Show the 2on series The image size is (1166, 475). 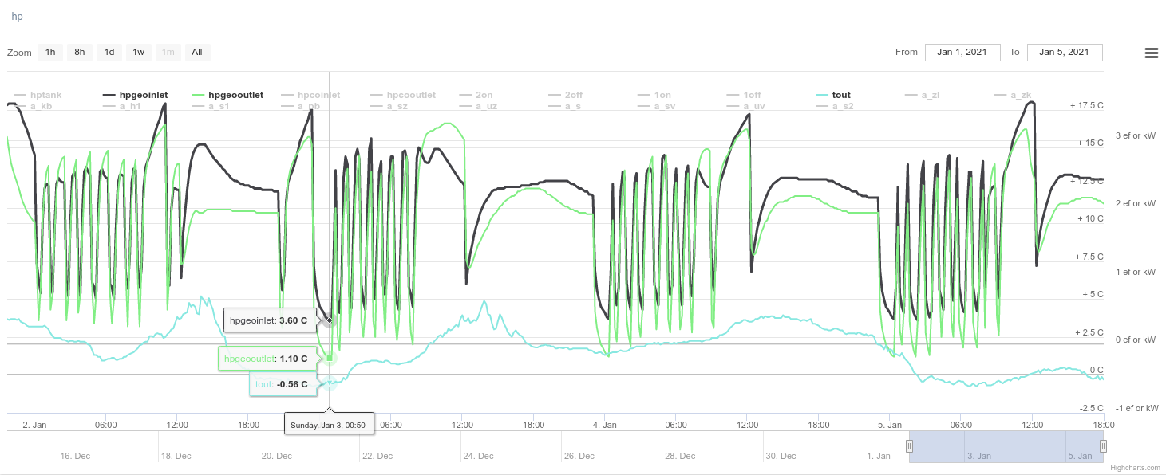tap(476, 95)
